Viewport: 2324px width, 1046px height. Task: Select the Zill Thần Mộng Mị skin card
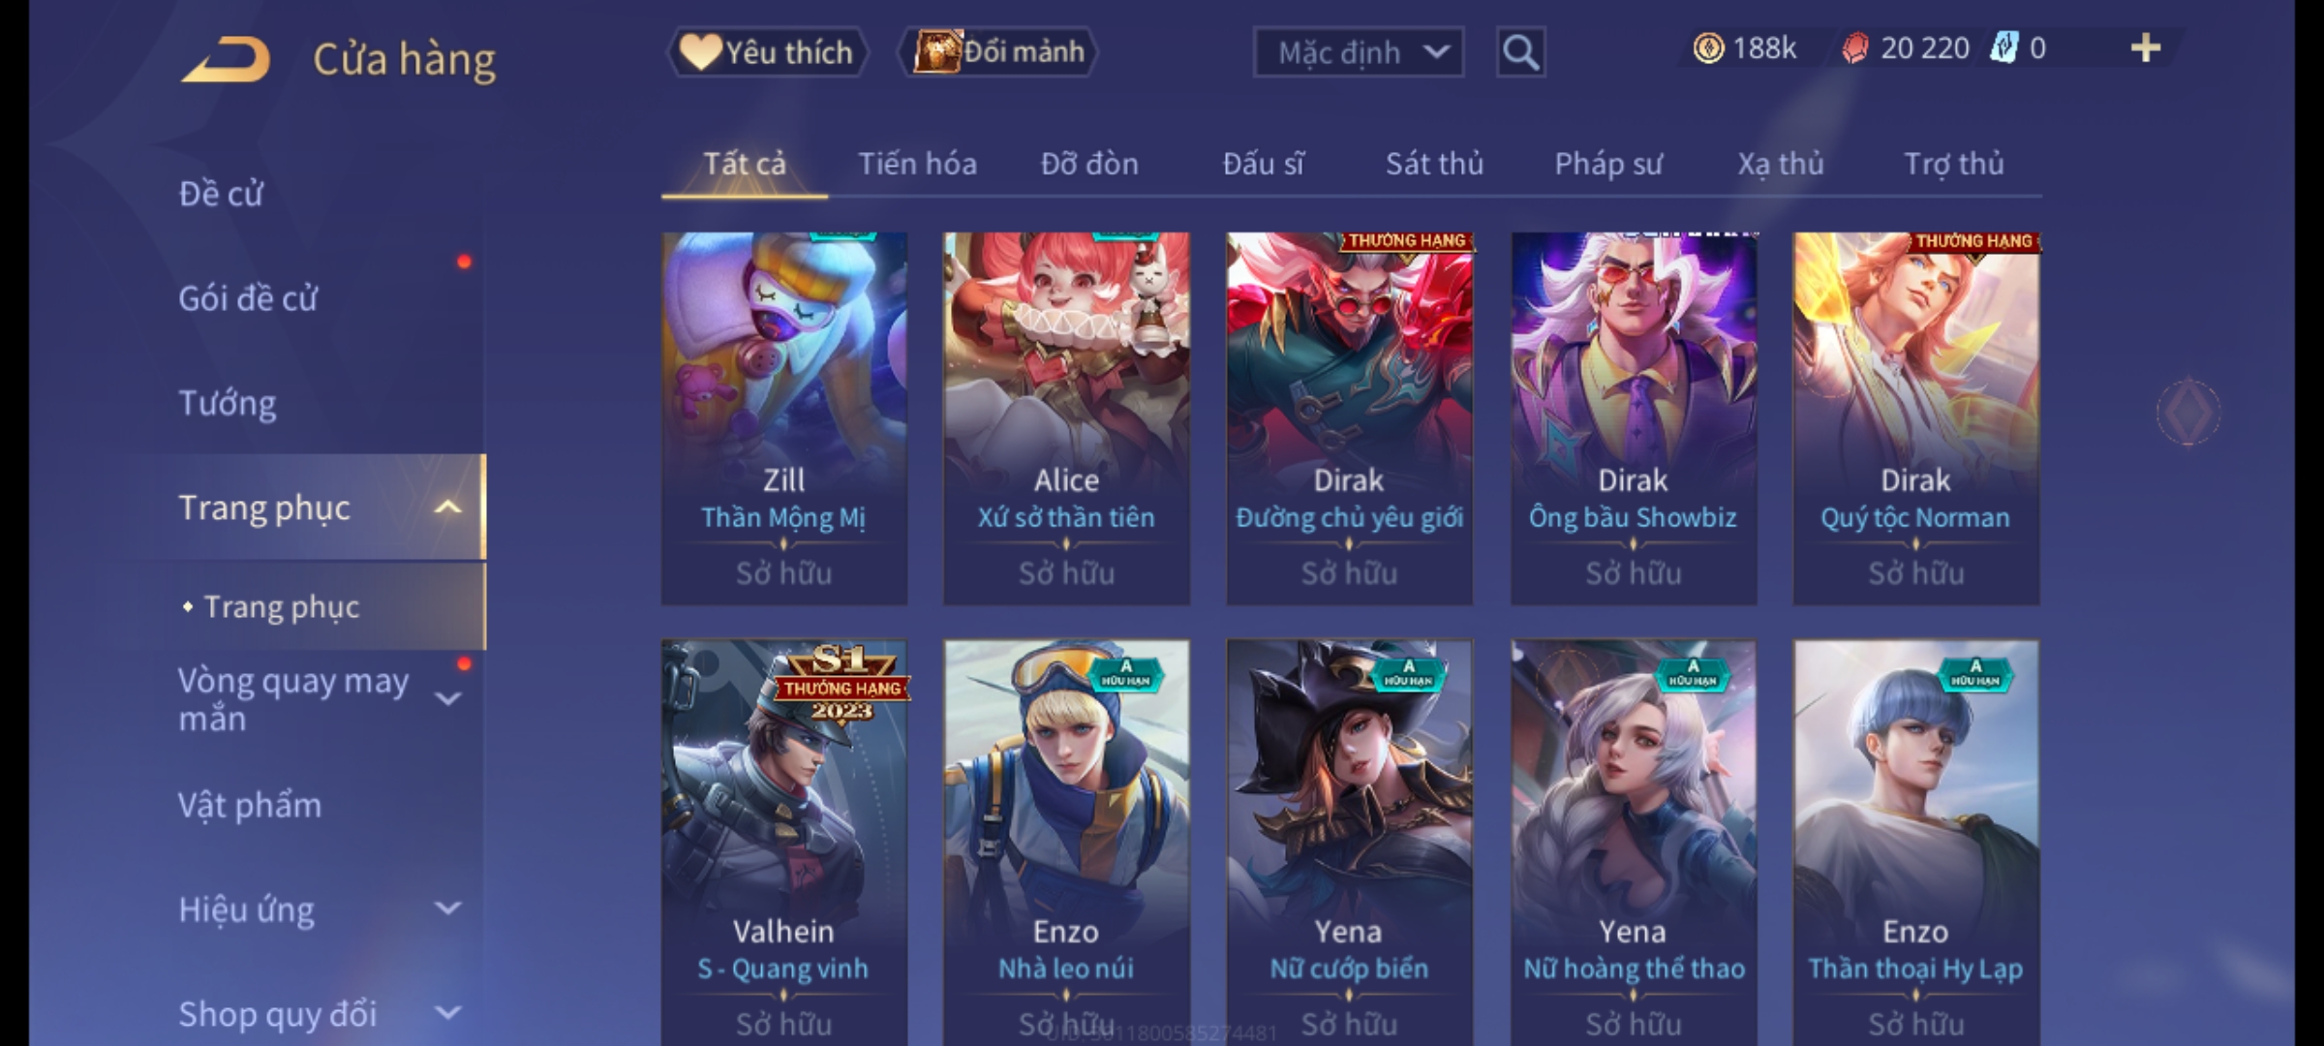tap(784, 418)
